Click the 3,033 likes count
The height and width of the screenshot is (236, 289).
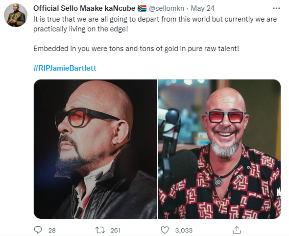click(184, 230)
